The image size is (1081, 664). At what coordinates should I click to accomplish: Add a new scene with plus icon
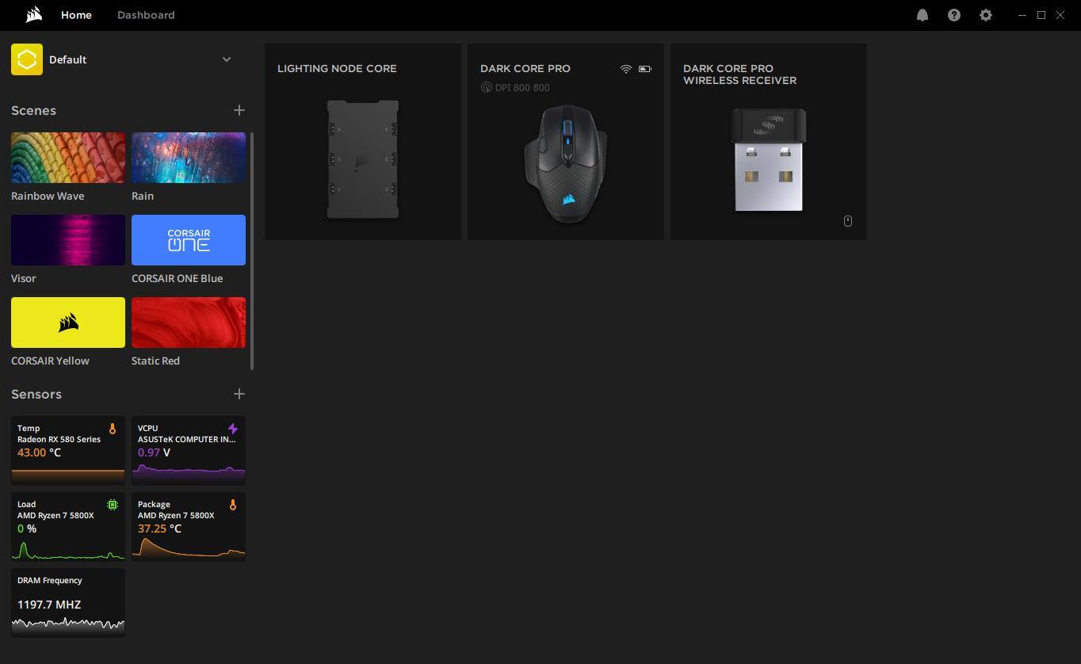tap(239, 110)
